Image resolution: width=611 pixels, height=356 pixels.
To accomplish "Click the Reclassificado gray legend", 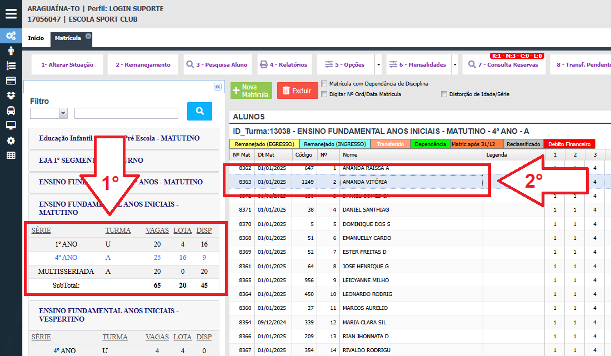I will pyautogui.click(x=523, y=144).
